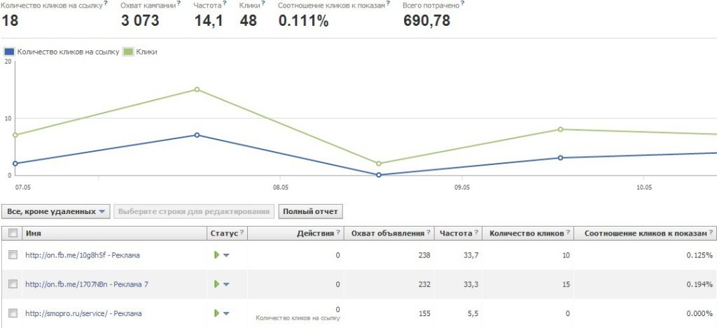Click reach value 238 in first row
This screenshot has height=328, width=717.
pyautogui.click(x=424, y=255)
